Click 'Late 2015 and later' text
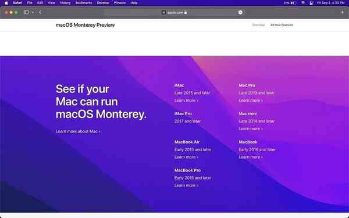Screen dimensions: 349x218 tap(192, 93)
